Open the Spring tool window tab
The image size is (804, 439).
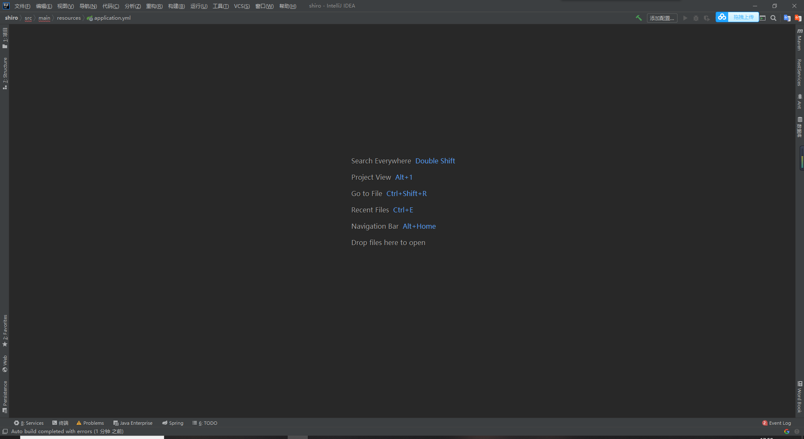tap(173, 423)
